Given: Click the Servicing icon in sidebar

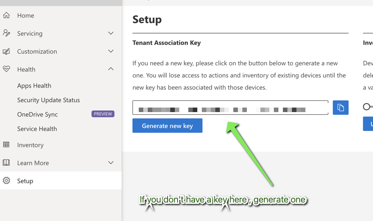Looking at the screenshot, I should (x=6, y=33).
